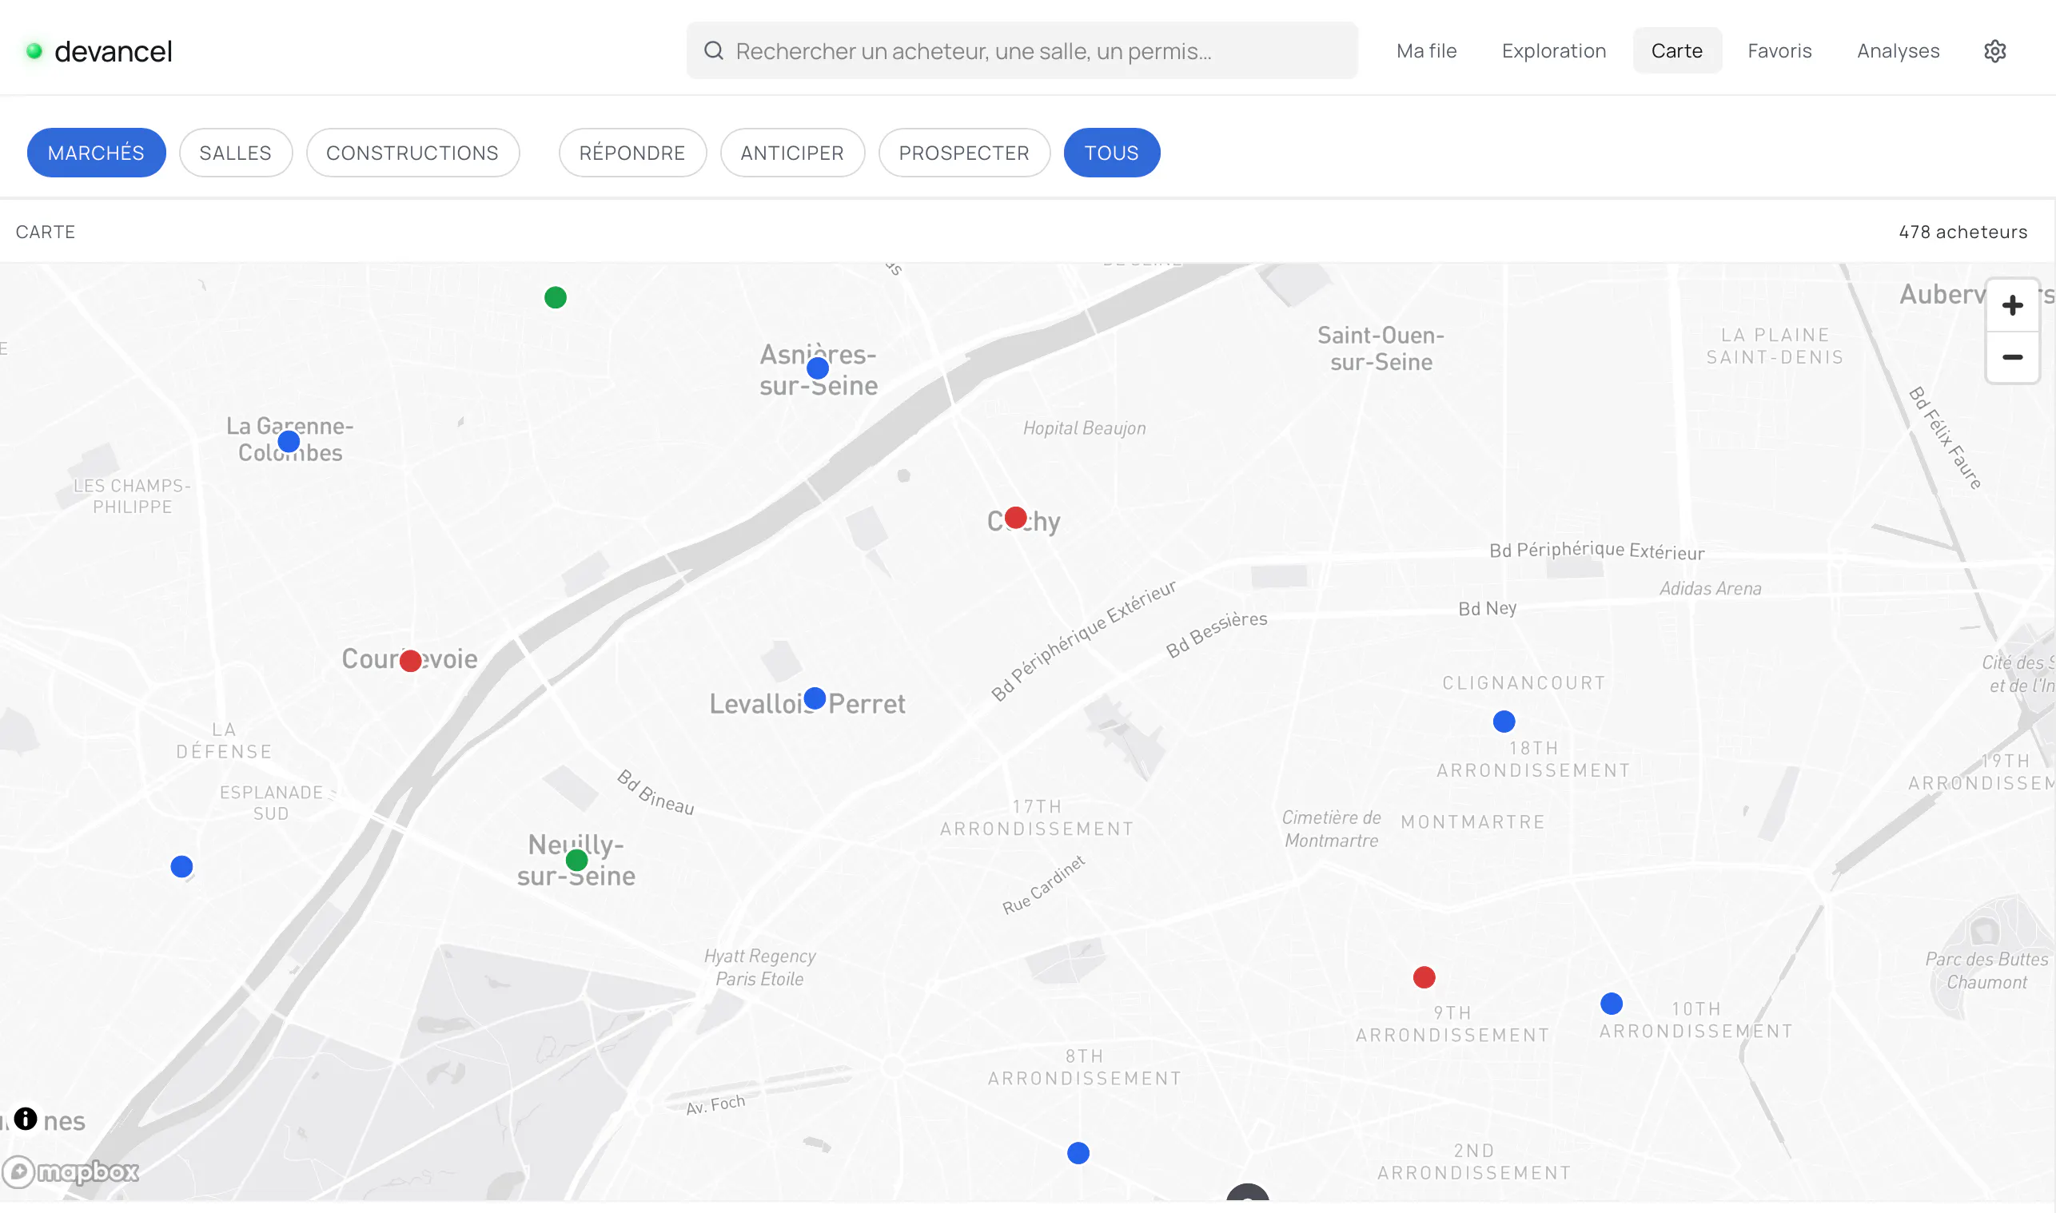Click the '478 acheteurs' count text
Screen dimensions: 2056x1213
[1962, 233]
